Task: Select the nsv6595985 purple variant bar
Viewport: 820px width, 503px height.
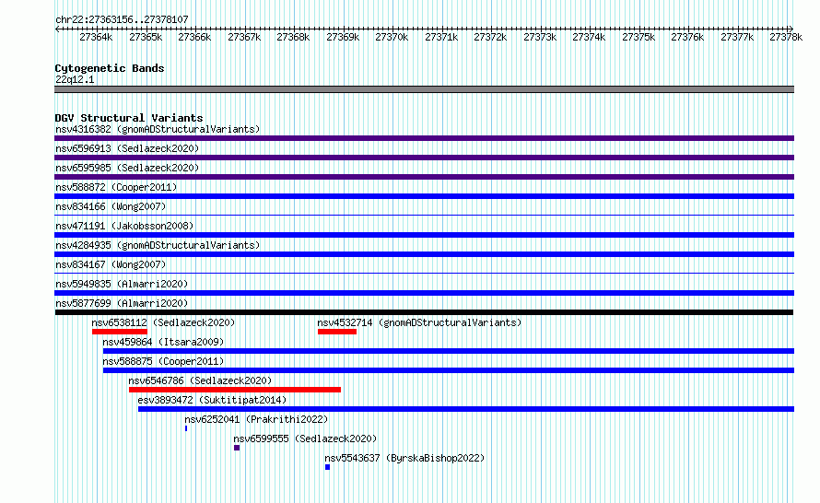Action: coord(424,177)
